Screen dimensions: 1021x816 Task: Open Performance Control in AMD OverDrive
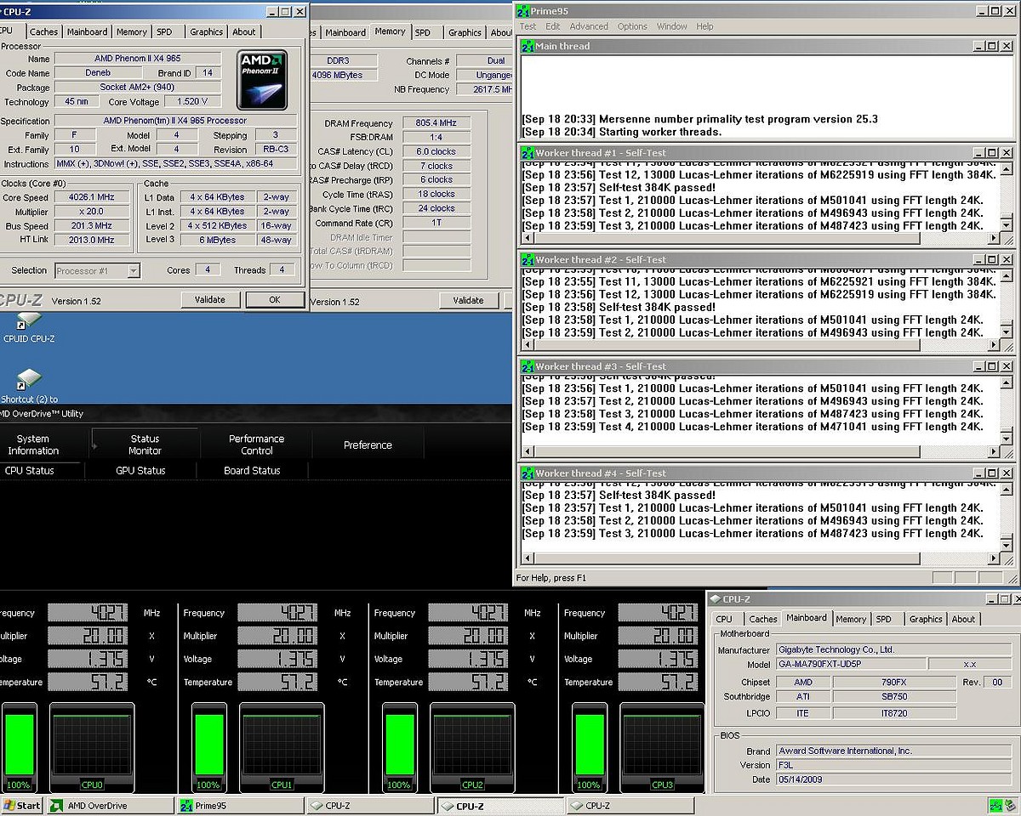[256, 445]
